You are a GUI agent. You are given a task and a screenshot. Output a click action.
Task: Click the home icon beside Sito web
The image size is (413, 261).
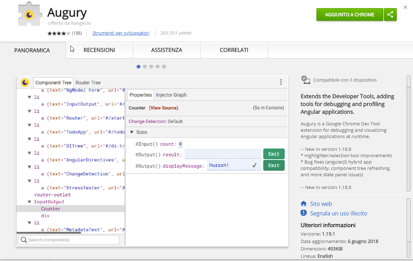click(x=304, y=203)
